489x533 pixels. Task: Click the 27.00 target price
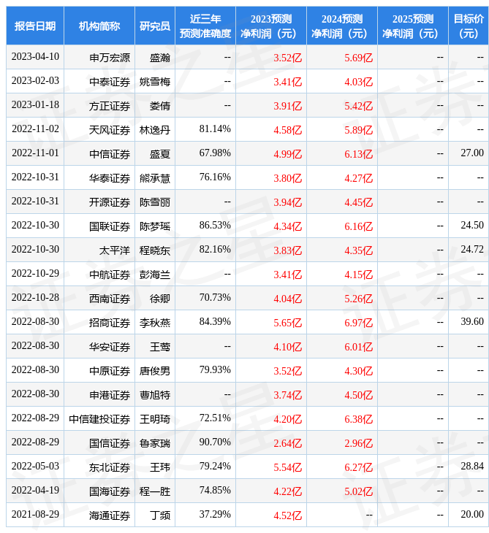(472, 153)
